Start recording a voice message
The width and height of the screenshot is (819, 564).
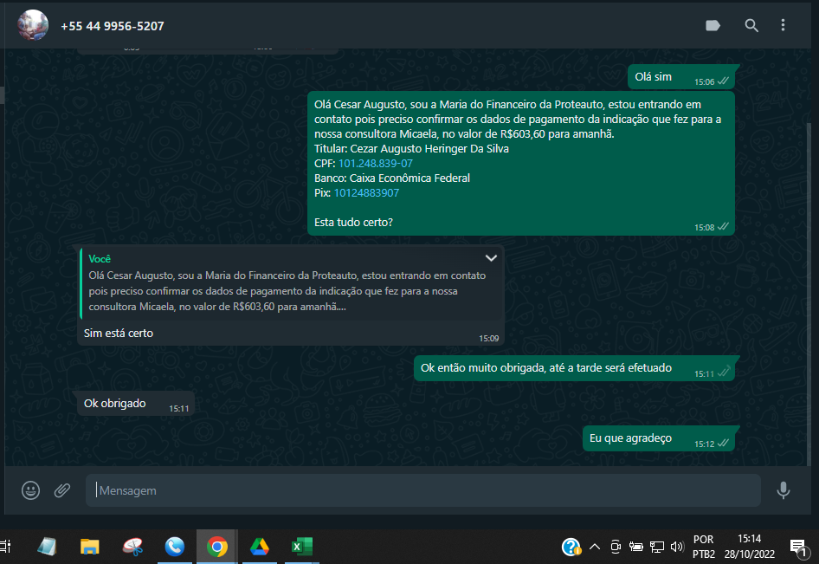click(x=783, y=490)
